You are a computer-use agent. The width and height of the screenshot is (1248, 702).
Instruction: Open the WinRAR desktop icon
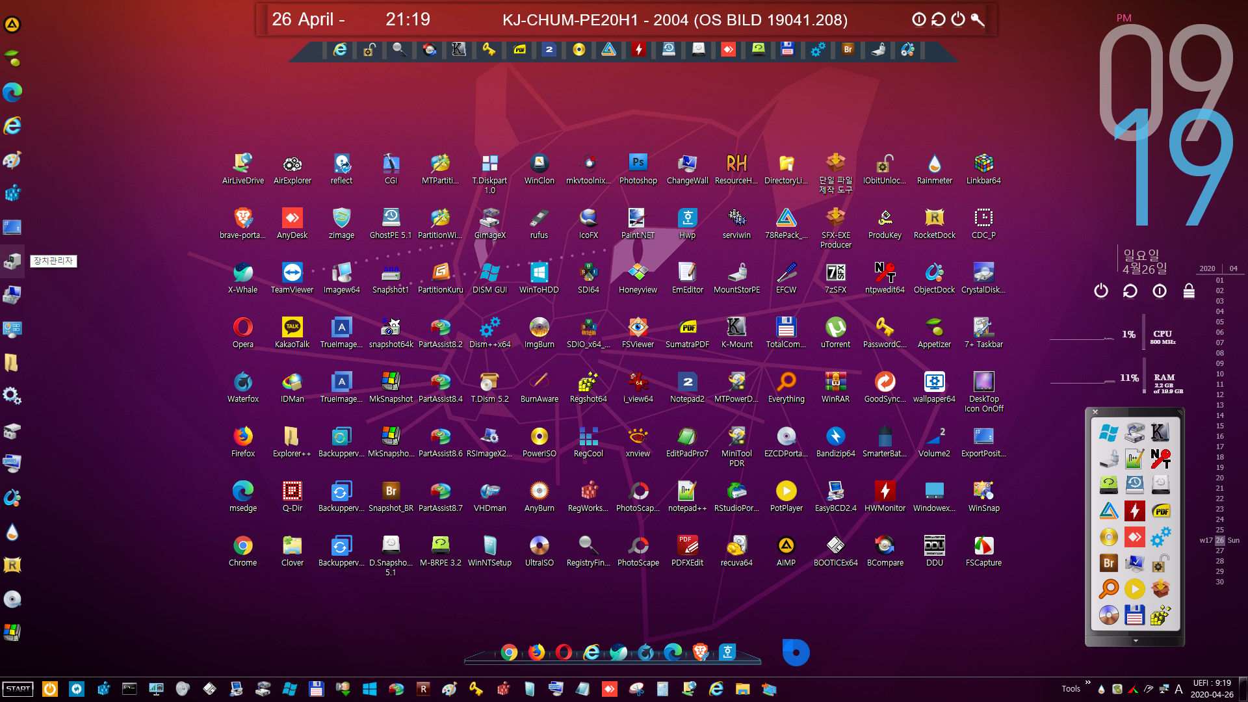(x=835, y=388)
